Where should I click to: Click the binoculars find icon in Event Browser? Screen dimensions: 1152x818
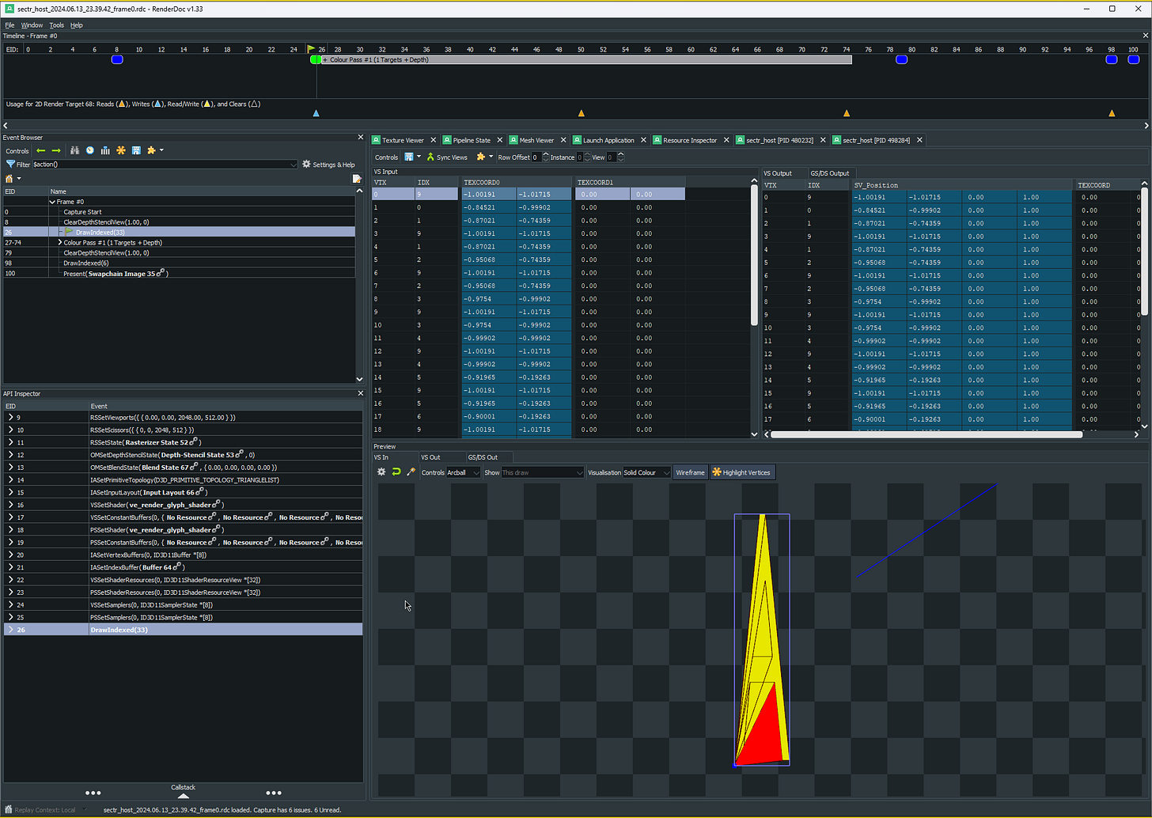(x=74, y=150)
